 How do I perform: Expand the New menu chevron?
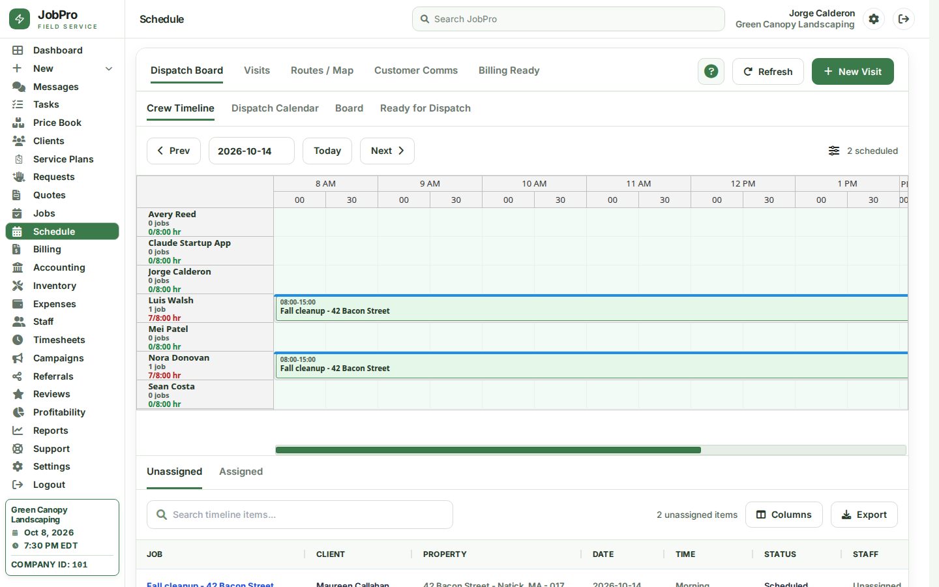click(109, 68)
